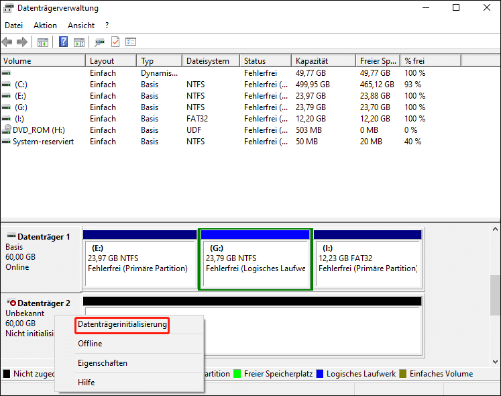Choose Offline in the context menu

[x=90, y=344]
